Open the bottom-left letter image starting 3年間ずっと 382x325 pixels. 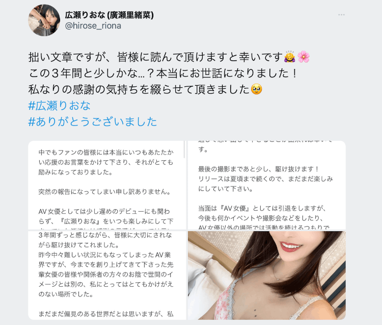pyautogui.click(x=107, y=276)
